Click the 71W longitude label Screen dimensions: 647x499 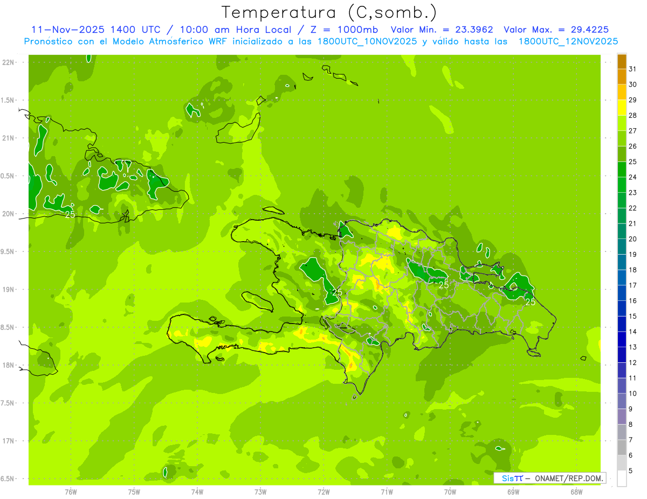(x=387, y=491)
